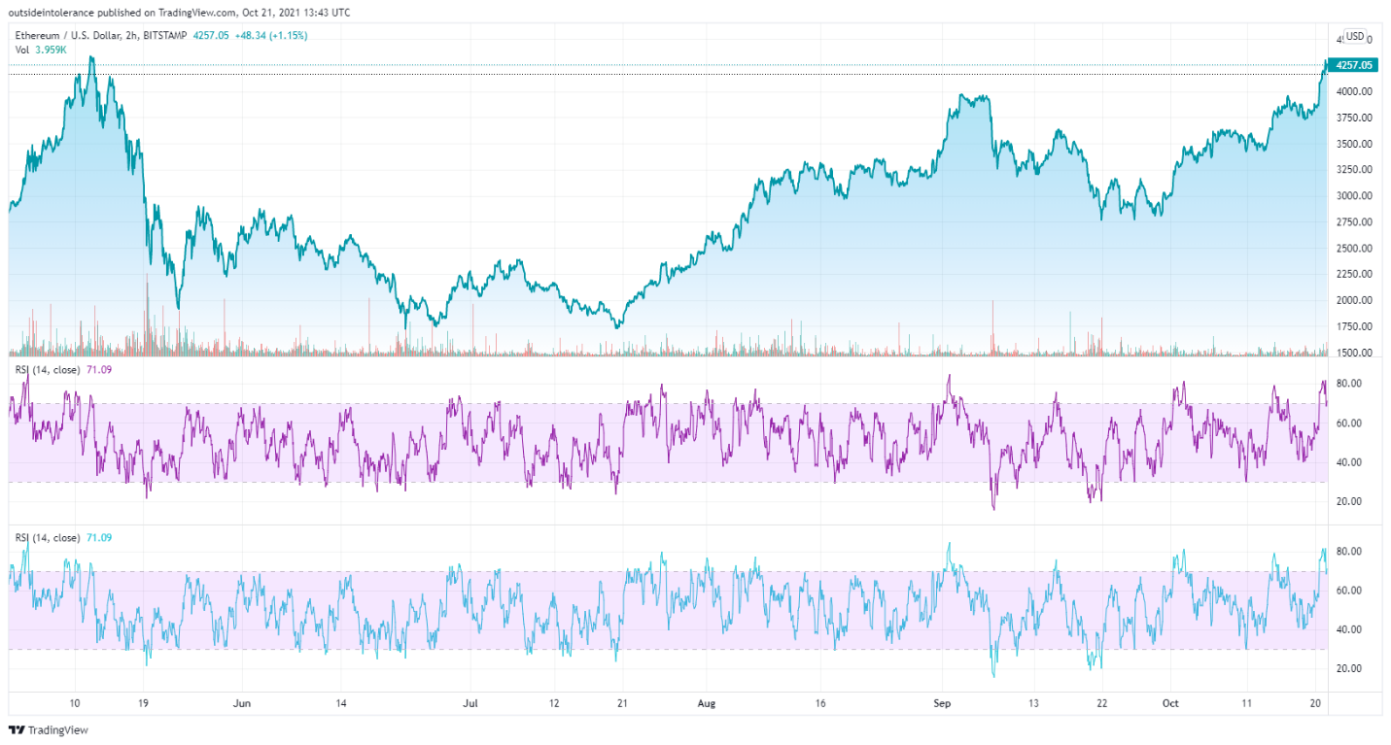Click the Jul label on the time axis
The height and width of the screenshot is (745, 1391).
point(470,702)
